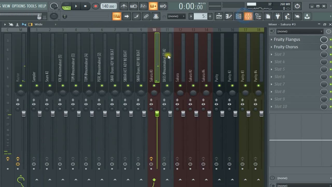332x187 pixels.
Task: Mute the BASS @muximabeat #2 track
Action: pos(167,86)
